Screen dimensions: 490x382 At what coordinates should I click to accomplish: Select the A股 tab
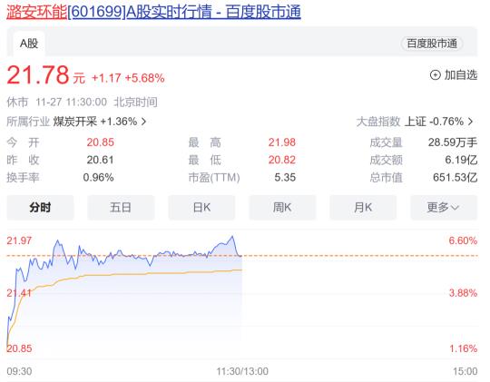29,44
